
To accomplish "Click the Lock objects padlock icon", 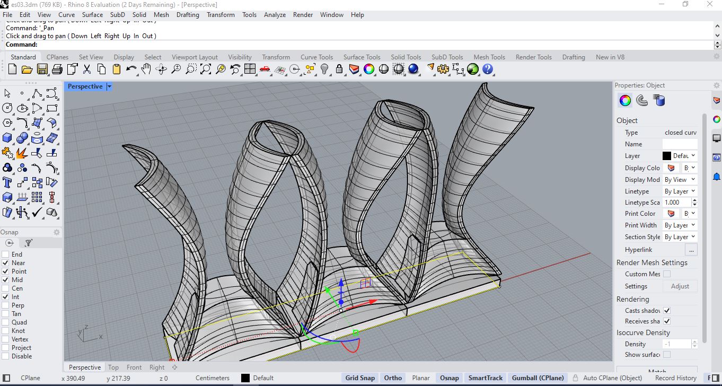I will [x=339, y=69].
